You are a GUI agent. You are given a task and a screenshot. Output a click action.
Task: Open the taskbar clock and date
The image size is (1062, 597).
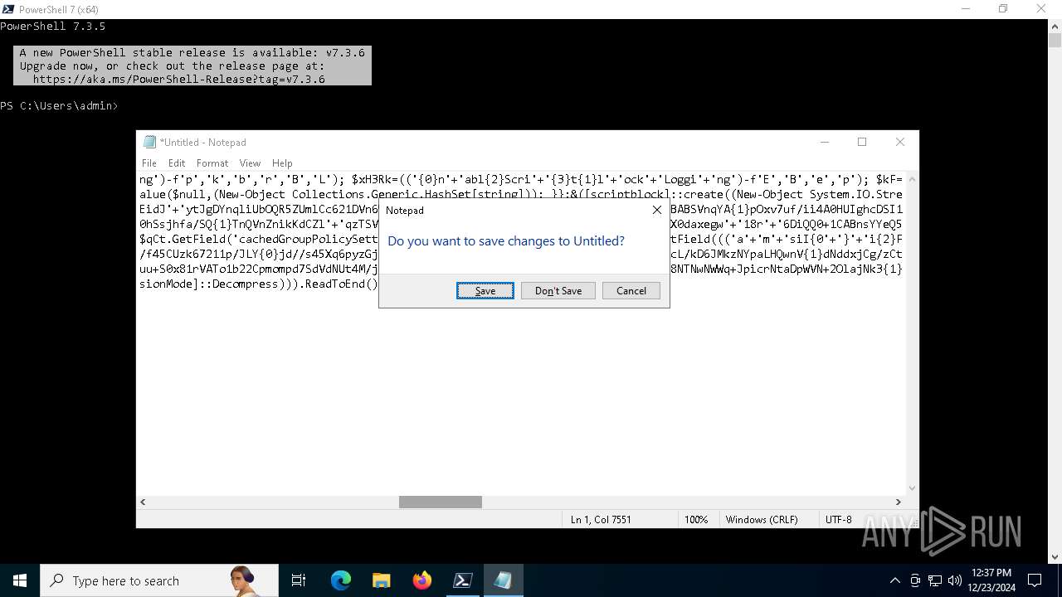991,580
